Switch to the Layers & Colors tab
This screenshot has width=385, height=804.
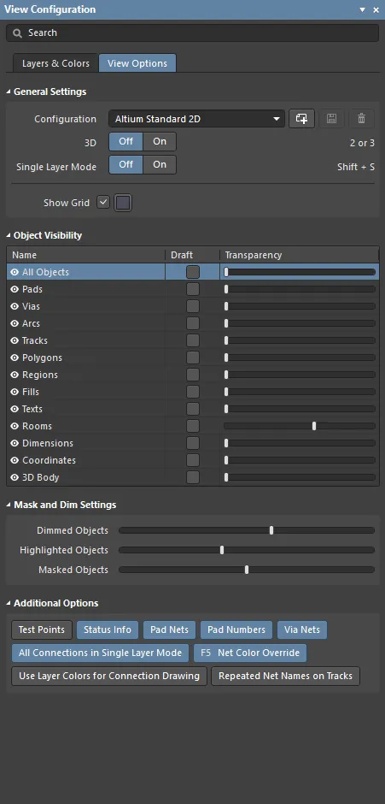[55, 63]
